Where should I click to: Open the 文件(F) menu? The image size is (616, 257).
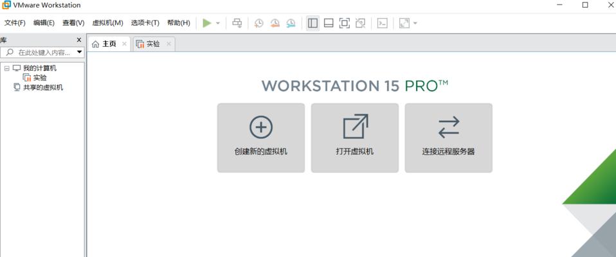pyautogui.click(x=15, y=22)
